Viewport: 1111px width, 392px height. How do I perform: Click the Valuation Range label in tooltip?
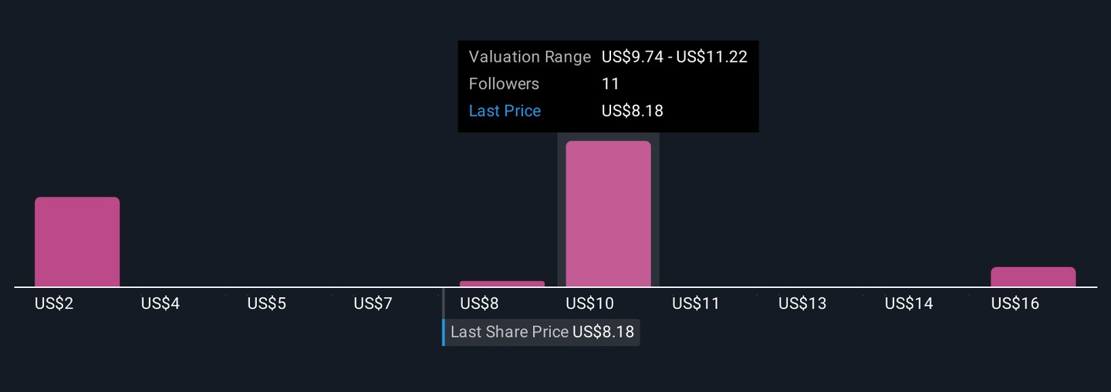click(x=529, y=57)
